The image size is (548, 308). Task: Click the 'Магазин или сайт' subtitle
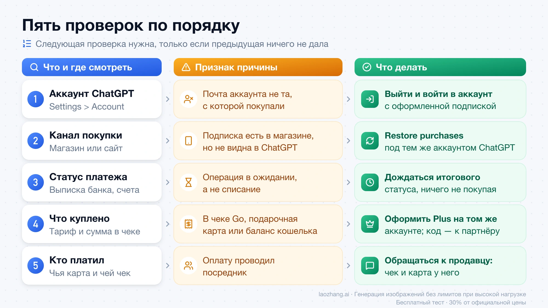[x=86, y=148]
